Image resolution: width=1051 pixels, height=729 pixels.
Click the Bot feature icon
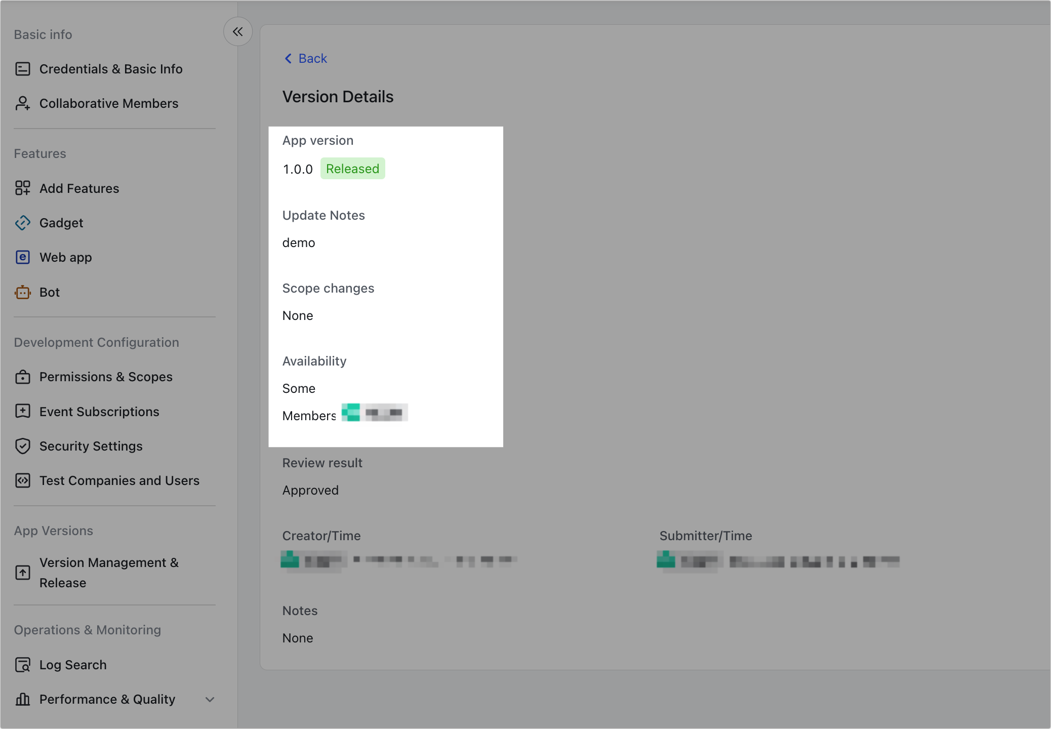22,292
